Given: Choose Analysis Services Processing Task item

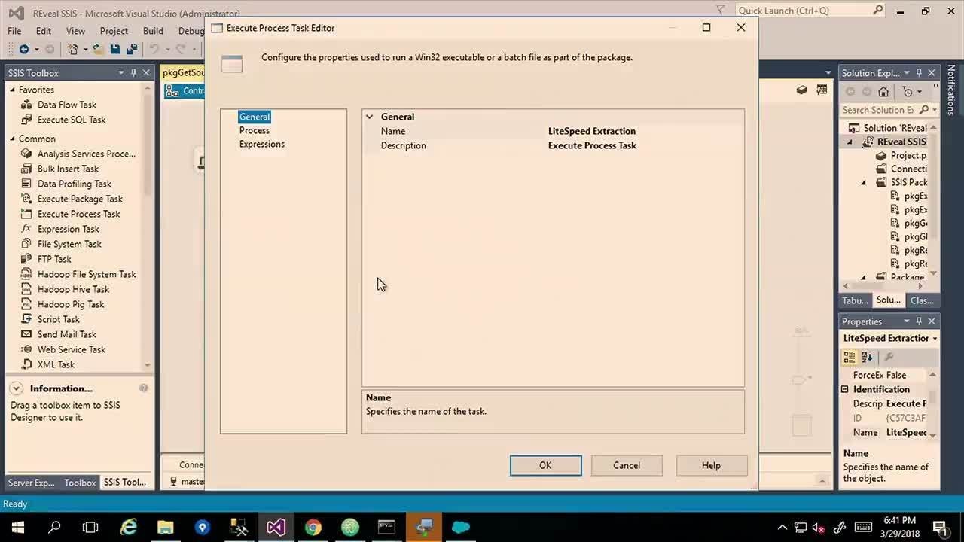Looking at the screenshot, I should pos(86,154).
